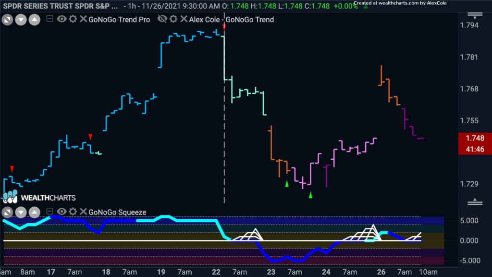Maximize the main price chart pane

click(x=7, y=20)
